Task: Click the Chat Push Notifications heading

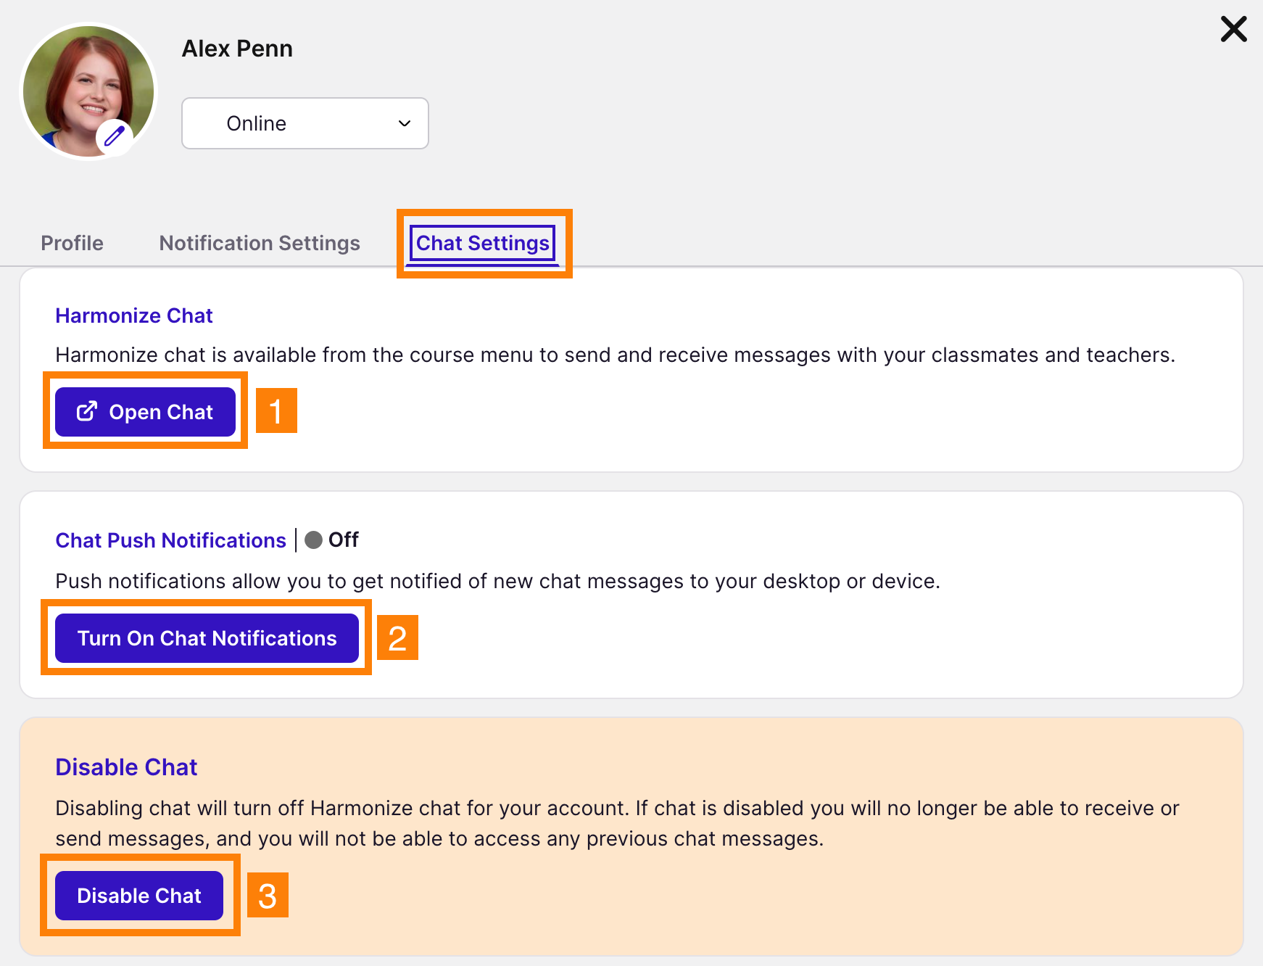Action: (171, 540)
